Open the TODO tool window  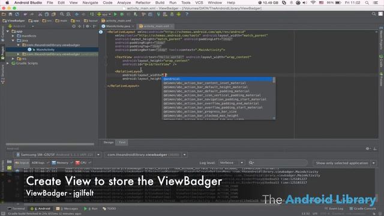pyautogui.click(x=109, y=209)
